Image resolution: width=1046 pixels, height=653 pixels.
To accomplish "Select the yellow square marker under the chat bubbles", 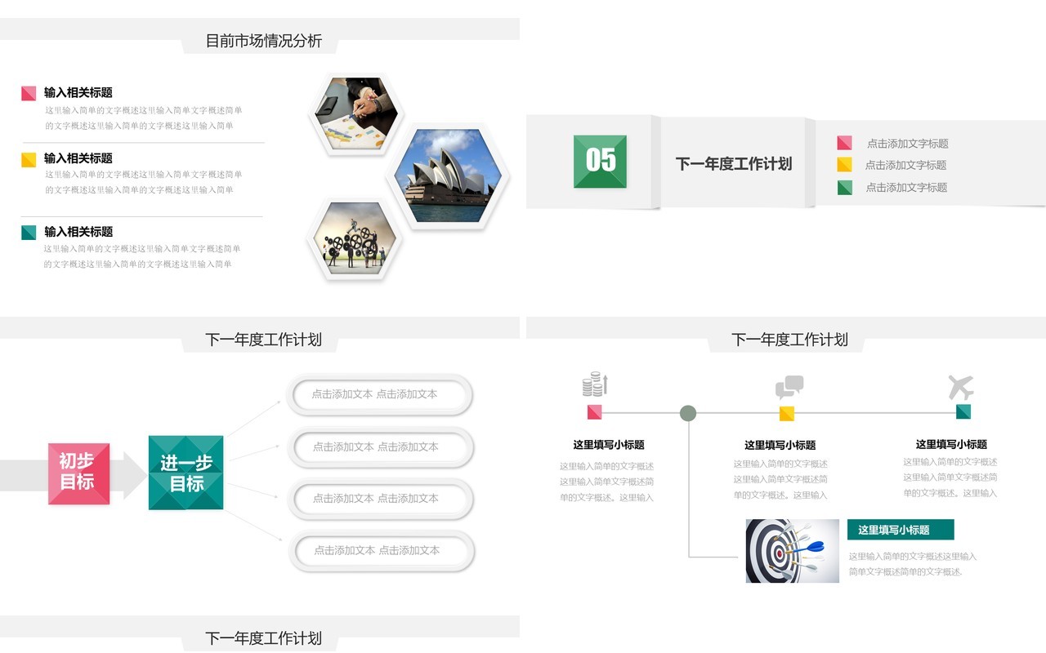I will [x=787, y=413].
